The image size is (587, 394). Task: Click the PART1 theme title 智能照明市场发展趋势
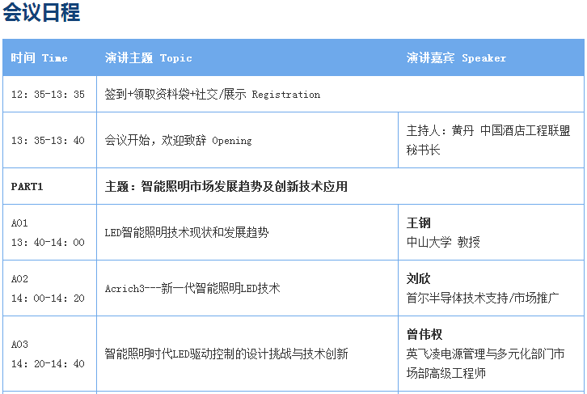pyautogui.click(x=226, y=187)
